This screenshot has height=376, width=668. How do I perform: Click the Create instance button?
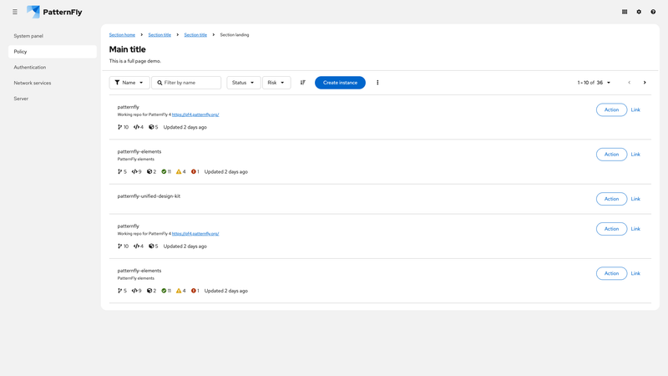(340, 83)
